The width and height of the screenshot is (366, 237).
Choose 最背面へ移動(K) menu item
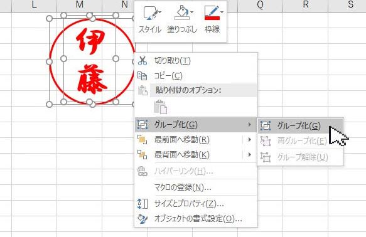(x=196, y=155)
